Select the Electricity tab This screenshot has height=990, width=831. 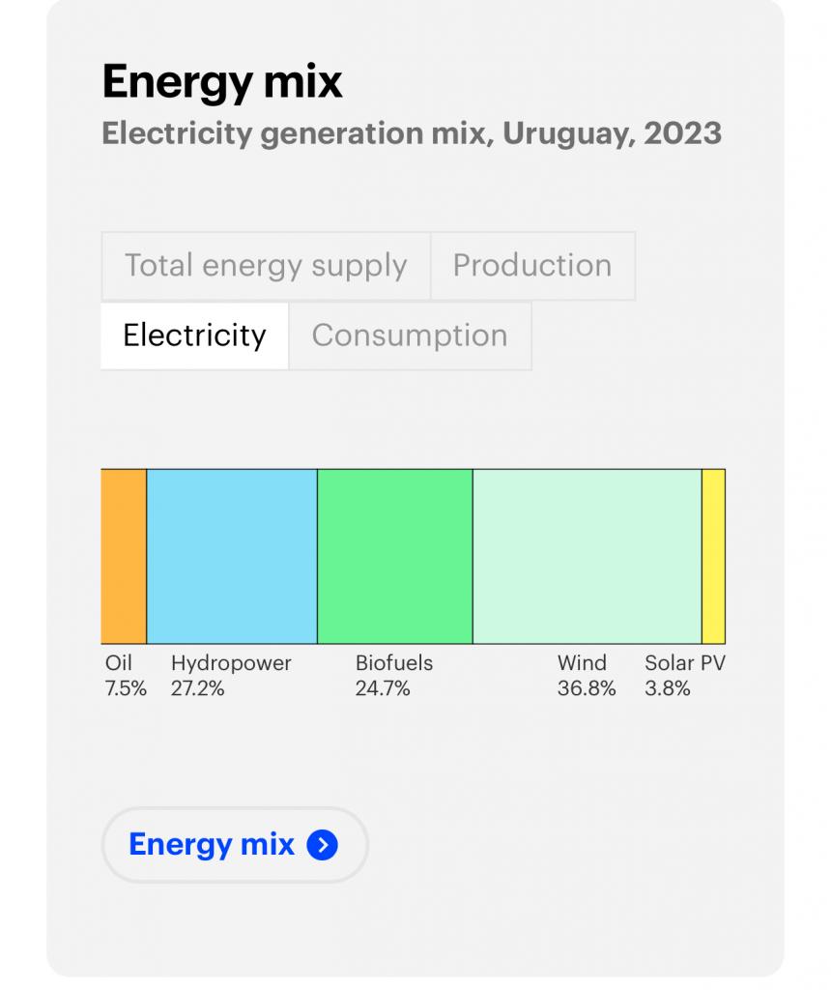tap(194, 335)
